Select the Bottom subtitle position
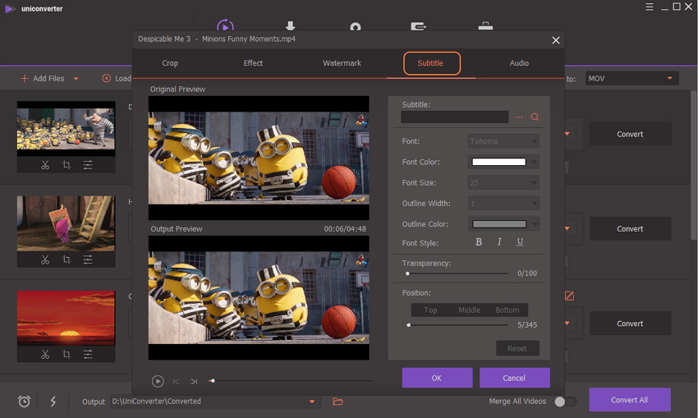Screen dimensions: 698x418 (507, 310)
